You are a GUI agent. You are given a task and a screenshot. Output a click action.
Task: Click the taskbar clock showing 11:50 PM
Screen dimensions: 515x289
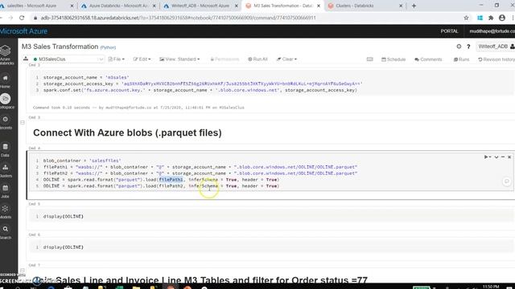(x=491, y=287)
